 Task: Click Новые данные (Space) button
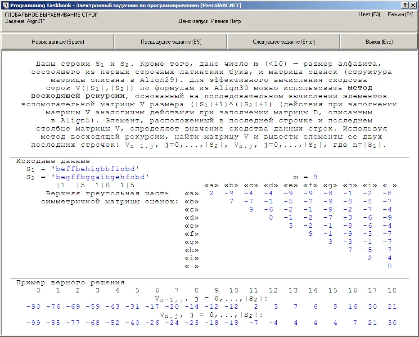coord(58,42)
